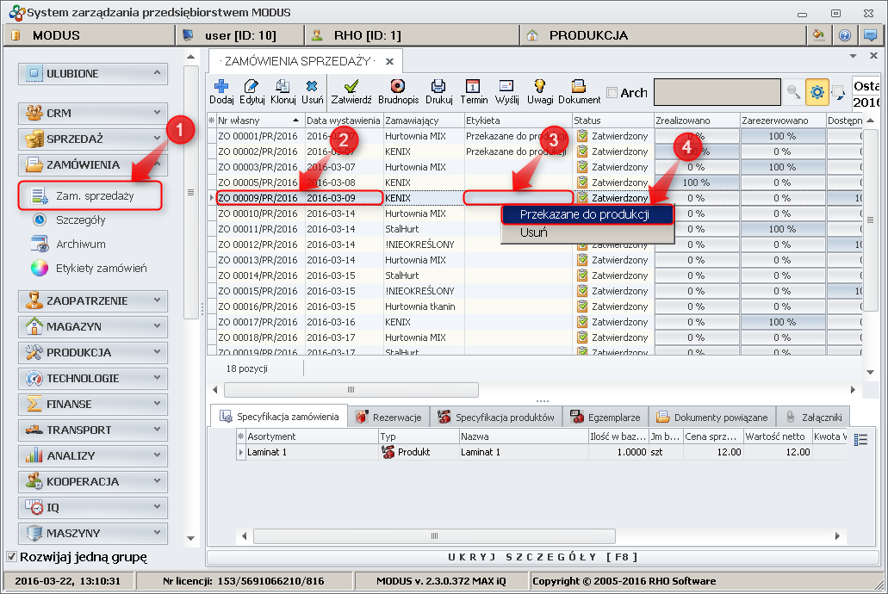
Task: Open Zam. sprzedaży in sidebar
Action: point(94,195)
